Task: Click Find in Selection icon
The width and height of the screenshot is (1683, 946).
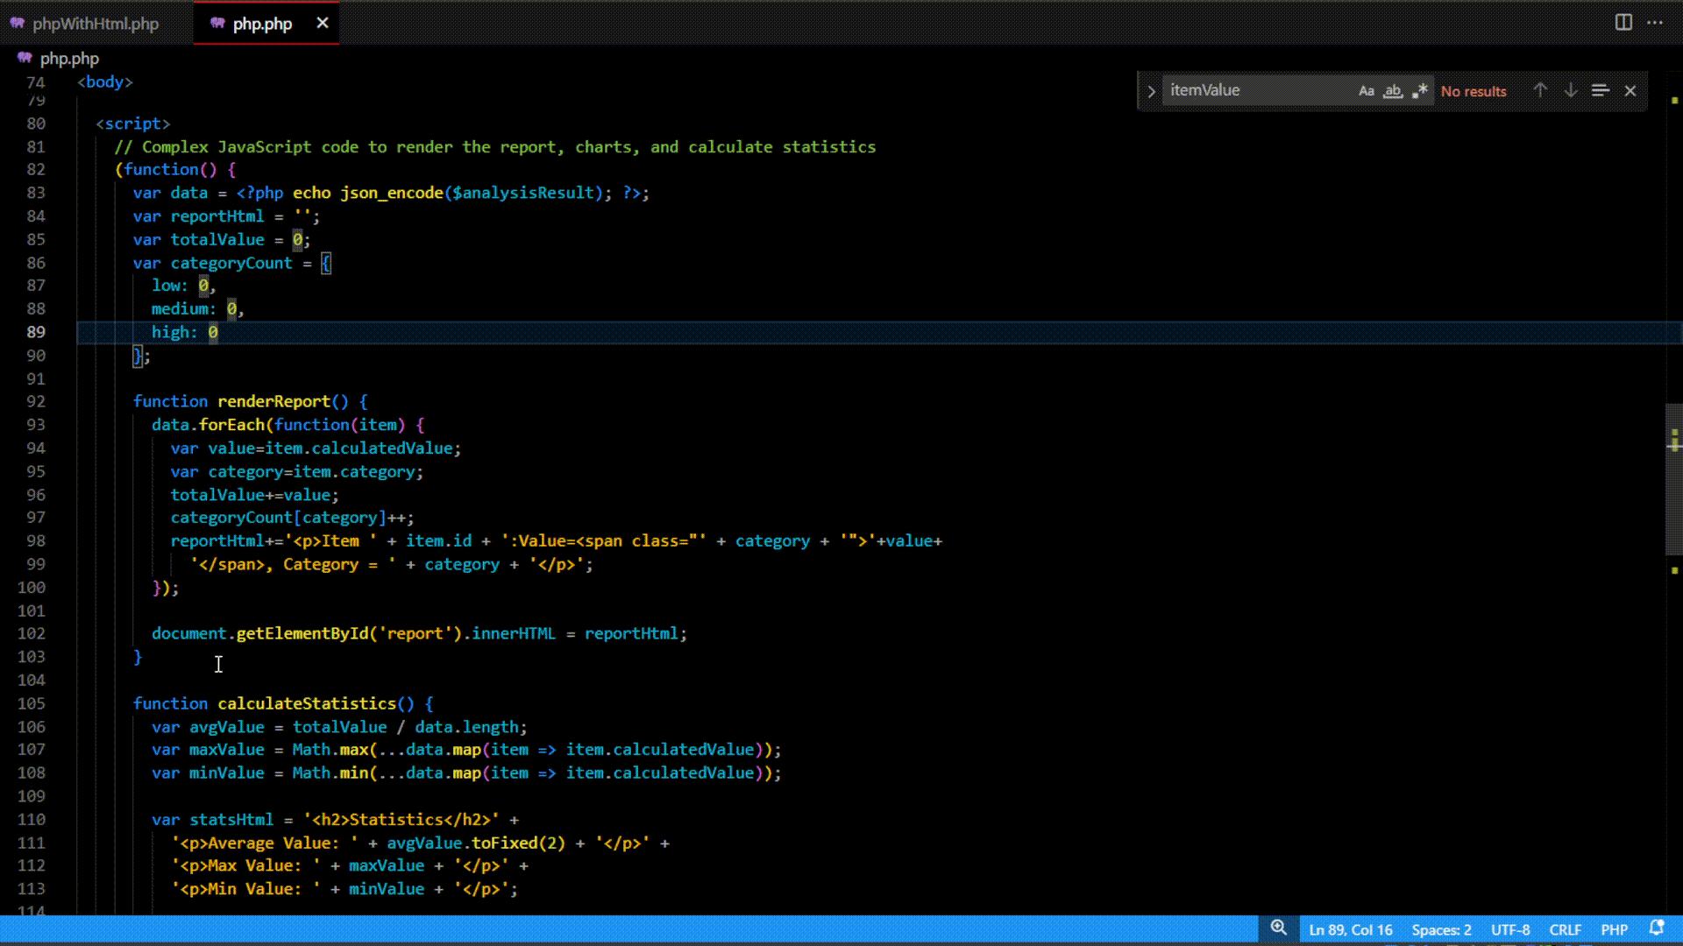Action: tap(1601, 90)
